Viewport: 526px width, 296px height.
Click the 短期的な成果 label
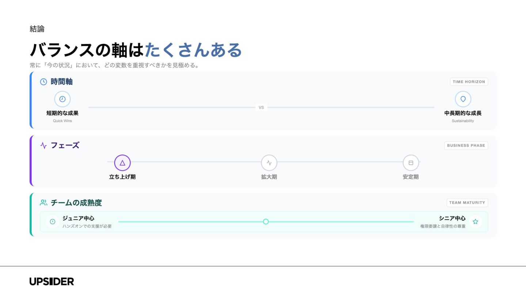62,113
